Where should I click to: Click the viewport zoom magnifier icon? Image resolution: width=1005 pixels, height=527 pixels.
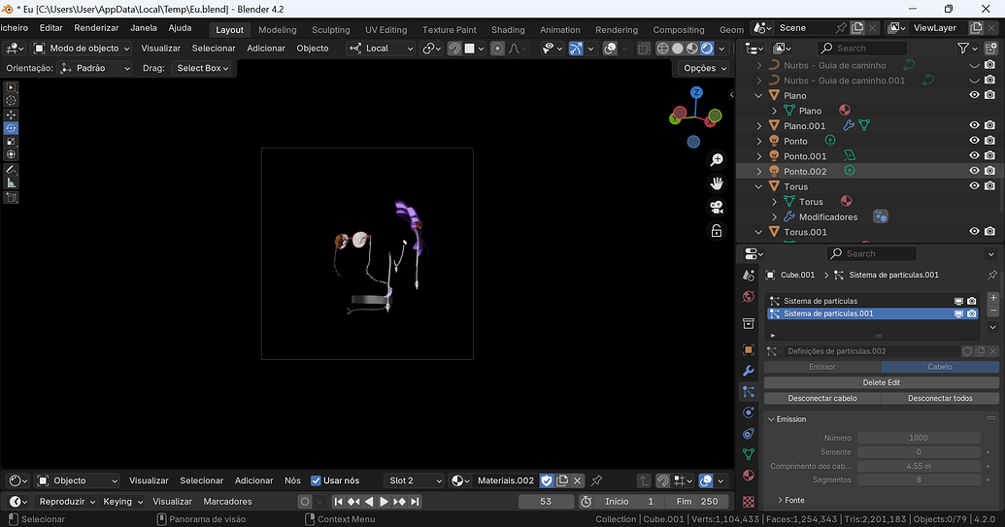tap(717, 159)
